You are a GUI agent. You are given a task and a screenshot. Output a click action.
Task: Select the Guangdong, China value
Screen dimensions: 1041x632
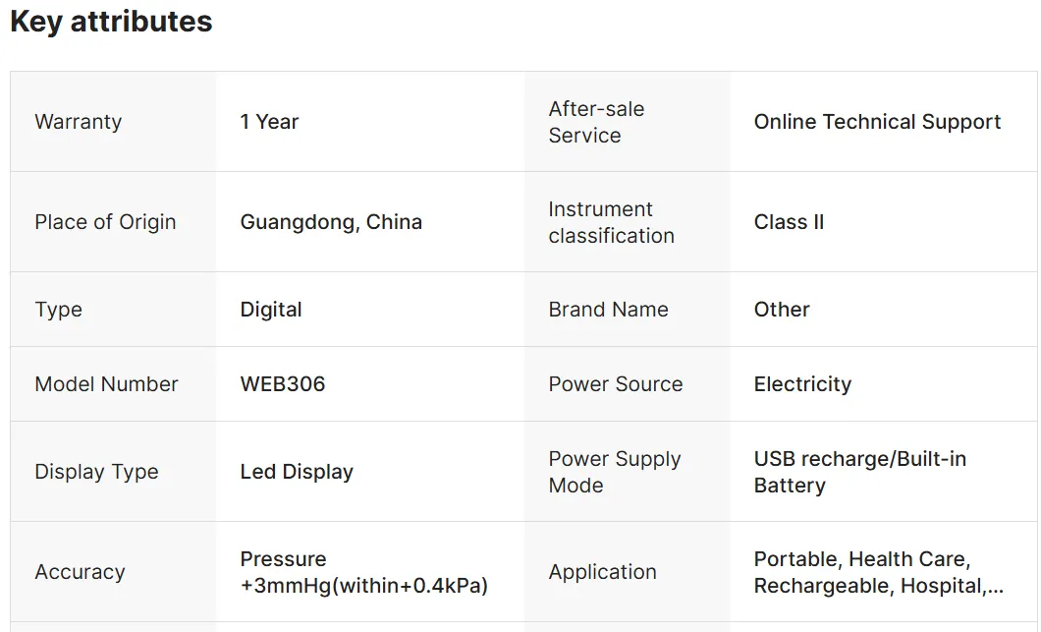[x=331, y=222]
